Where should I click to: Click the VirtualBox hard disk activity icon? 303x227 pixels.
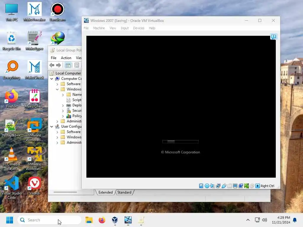[x=201, y=186]
